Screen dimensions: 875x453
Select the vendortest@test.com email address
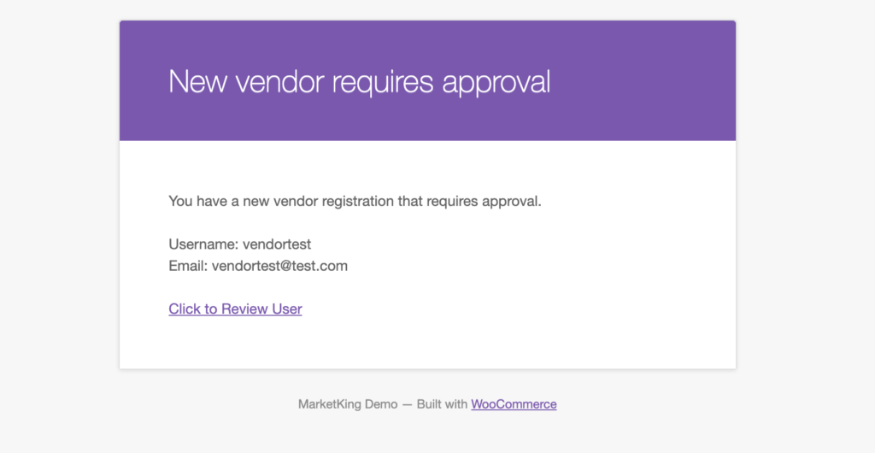tap(279, 266)
